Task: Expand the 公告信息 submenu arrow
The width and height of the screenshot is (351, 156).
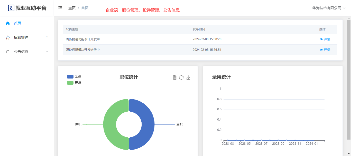Action: [47, 52]
